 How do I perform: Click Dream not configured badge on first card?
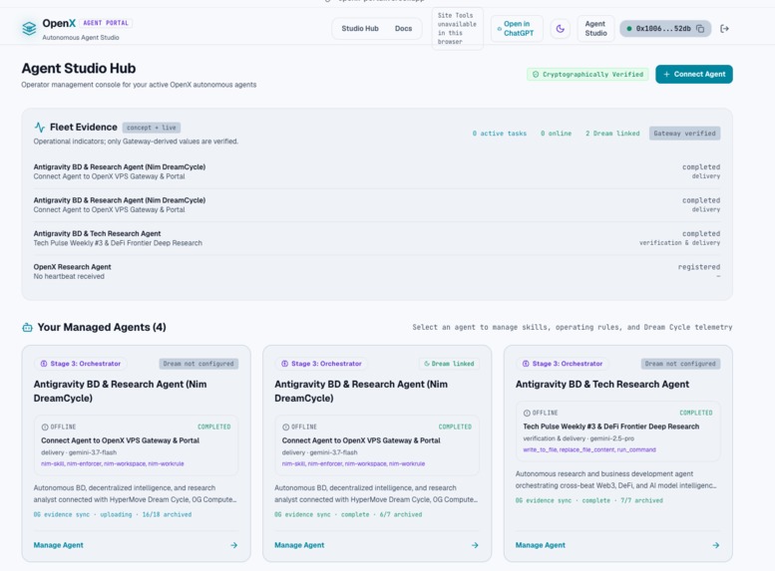[198, 364]
